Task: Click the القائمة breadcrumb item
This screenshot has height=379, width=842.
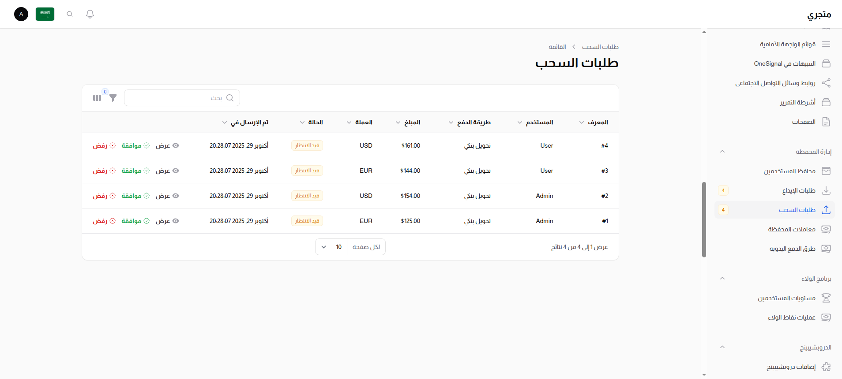Action: tap(557, 47)
